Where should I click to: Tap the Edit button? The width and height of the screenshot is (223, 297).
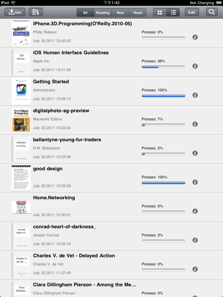pos(192,12)
